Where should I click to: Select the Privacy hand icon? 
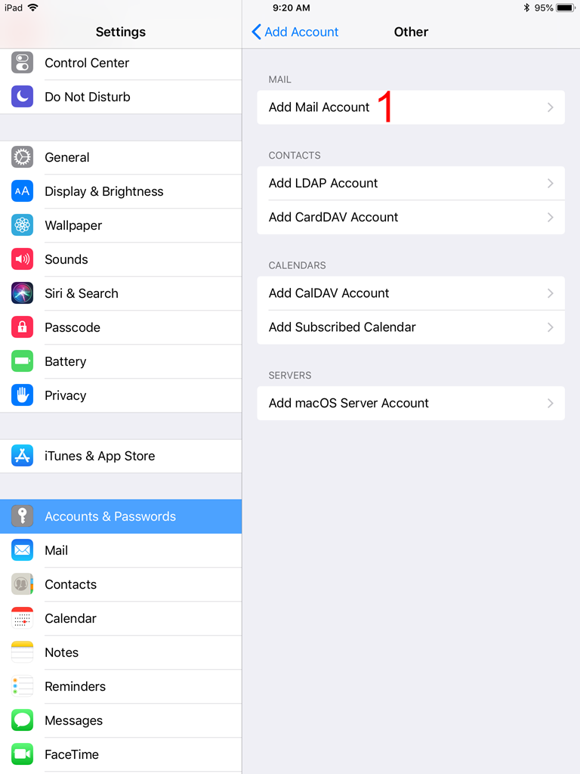[x=22, y=395]
